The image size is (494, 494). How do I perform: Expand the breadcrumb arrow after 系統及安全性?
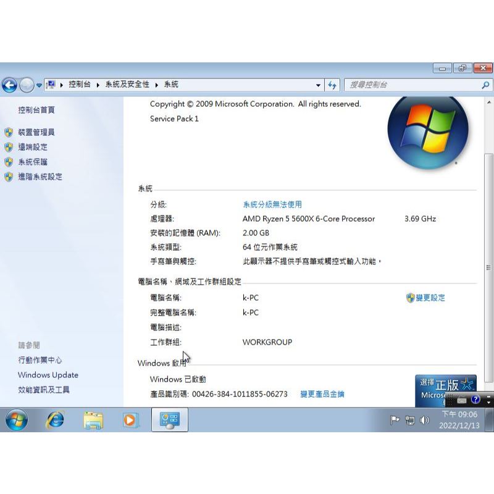tap(157, 85)
